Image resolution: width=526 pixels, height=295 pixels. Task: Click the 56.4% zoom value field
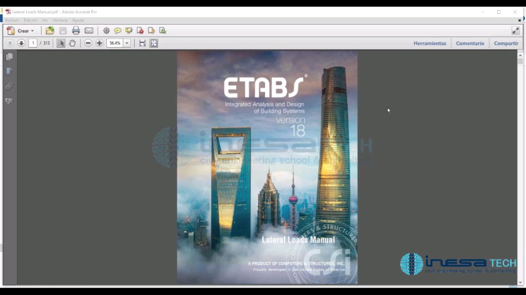pyautogui.click(x=115, y=43)
